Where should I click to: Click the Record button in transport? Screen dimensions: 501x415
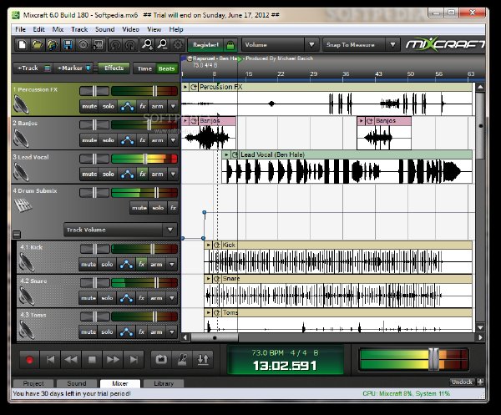tap(29, 360)
